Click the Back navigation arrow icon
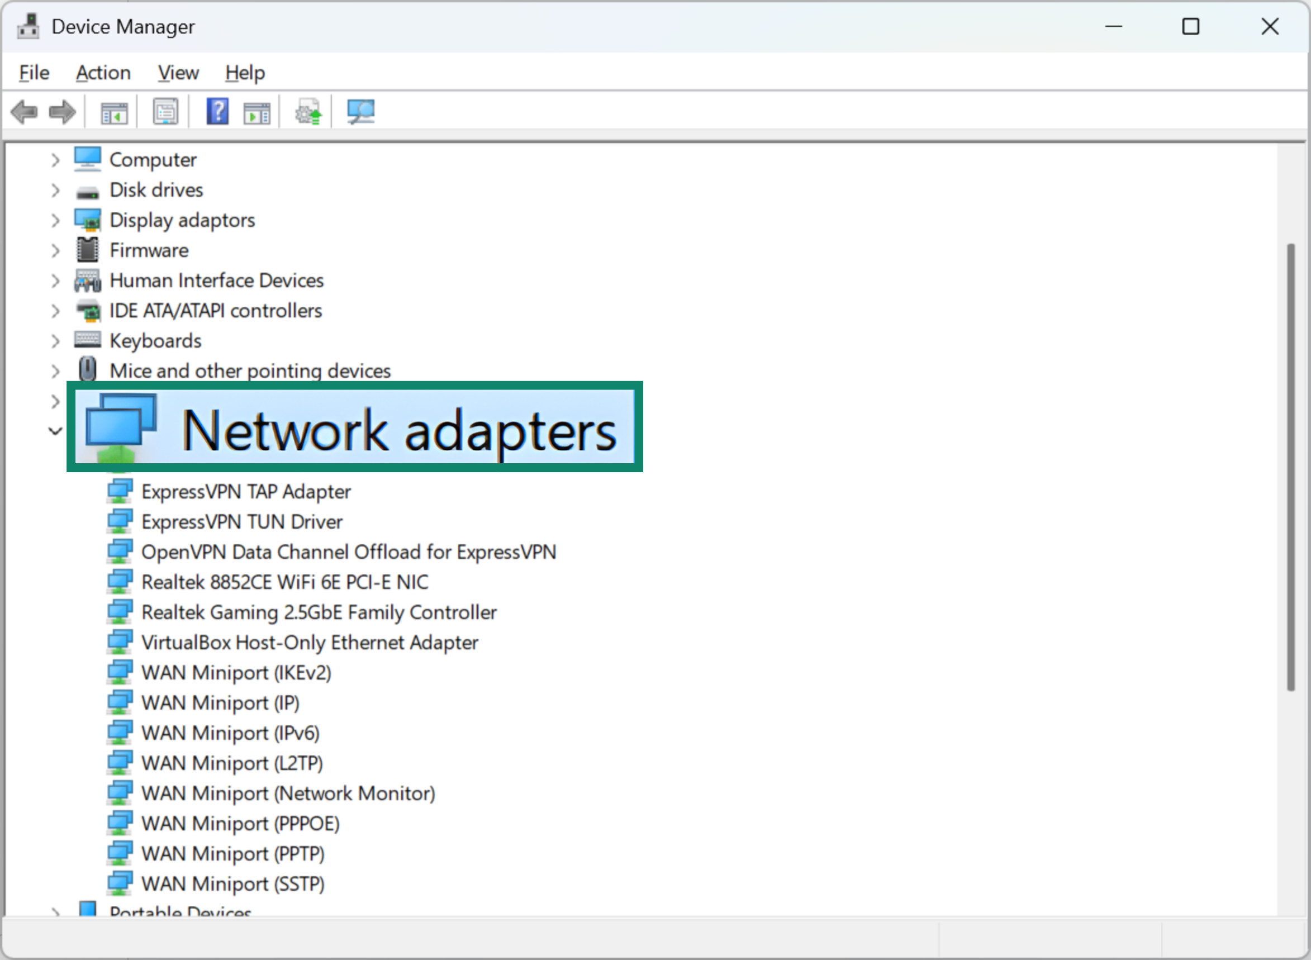Viewport: 1311px width, 960px height. 25,111
